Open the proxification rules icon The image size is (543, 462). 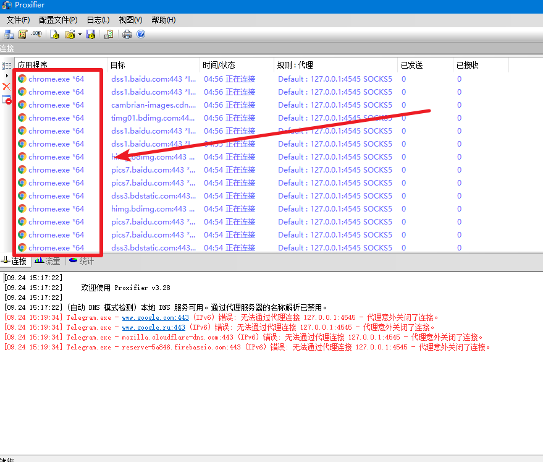pyautogui.click(x=23, y=34)
